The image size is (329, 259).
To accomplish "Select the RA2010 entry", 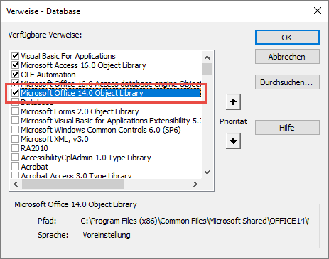I will click(34, 148).
